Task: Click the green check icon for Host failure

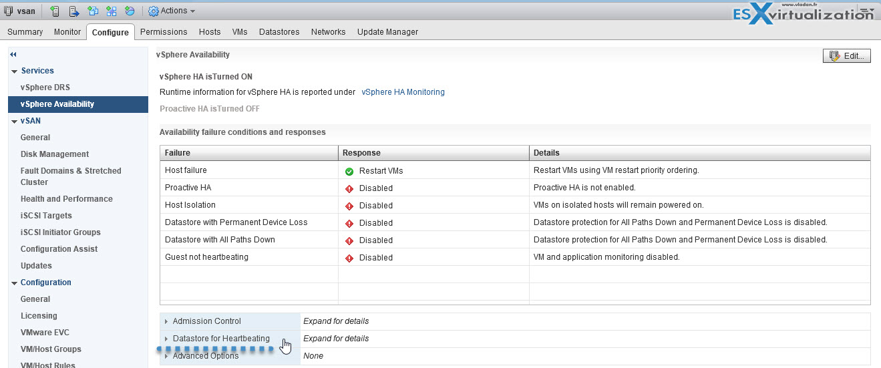Action: [x=349, y=171]
